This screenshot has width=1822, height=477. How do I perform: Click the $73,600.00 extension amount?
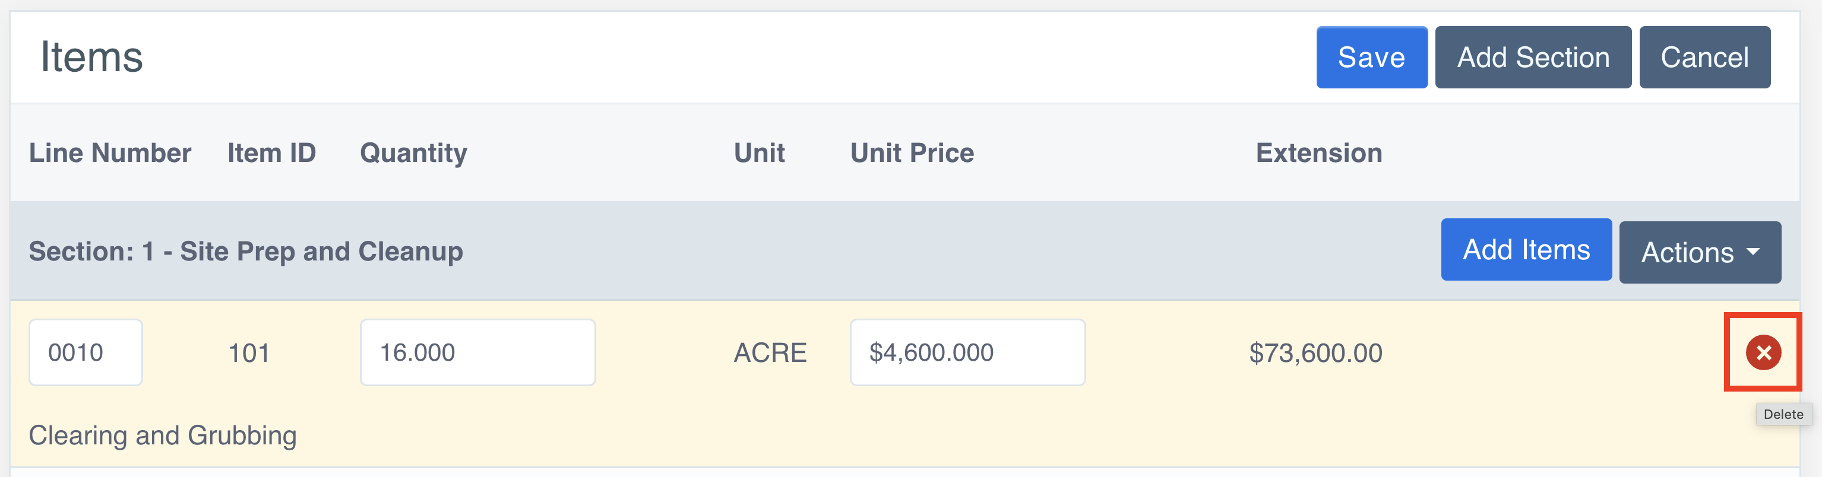(1315, 352)
